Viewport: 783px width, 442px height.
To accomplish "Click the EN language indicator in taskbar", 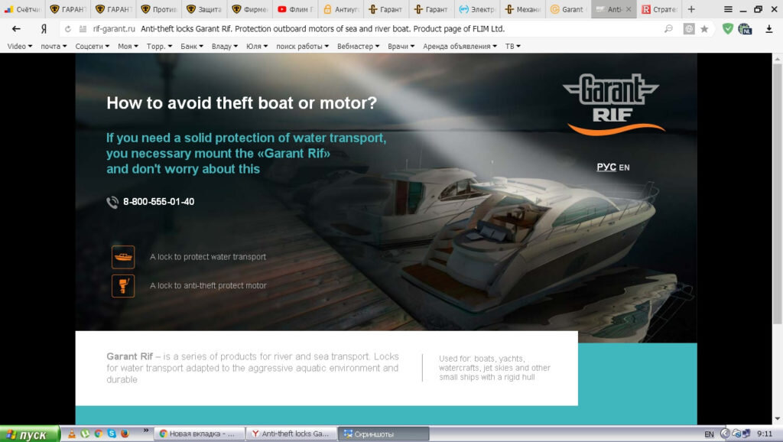I will (x=709, y=434).
